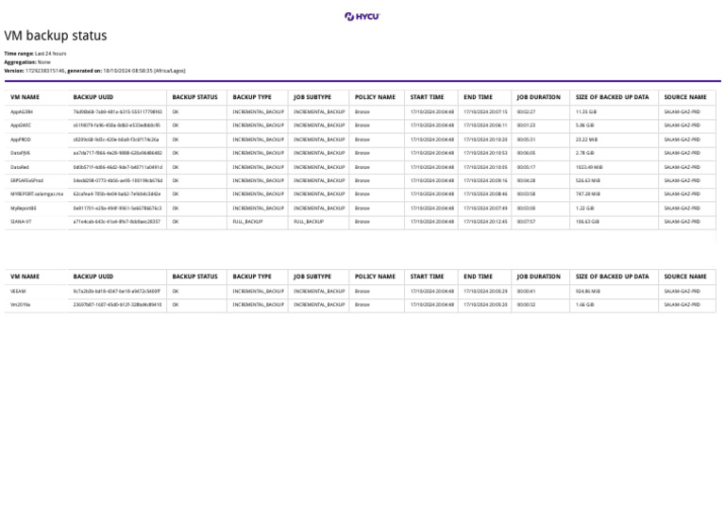Screen dimensions: 725x521
Task: Click the 1023.49 MiB size cell
Action: click(589, 167)
